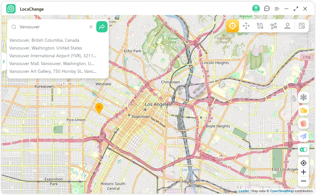
Task: Click the Koreatown label on map
Action: [44, 86]
